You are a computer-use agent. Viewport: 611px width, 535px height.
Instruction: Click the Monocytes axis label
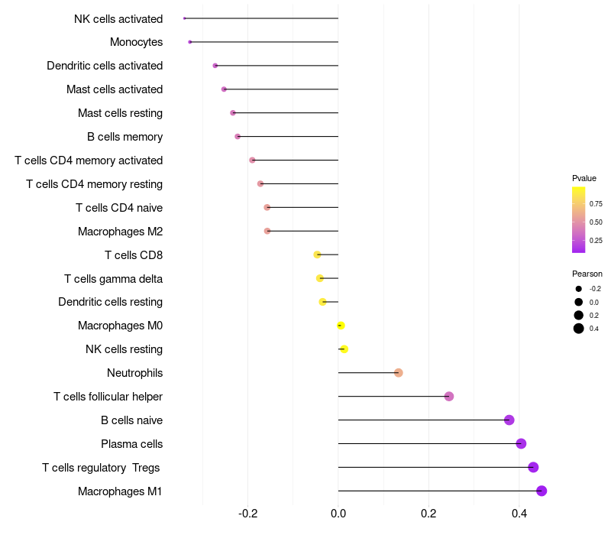[136, 42]
